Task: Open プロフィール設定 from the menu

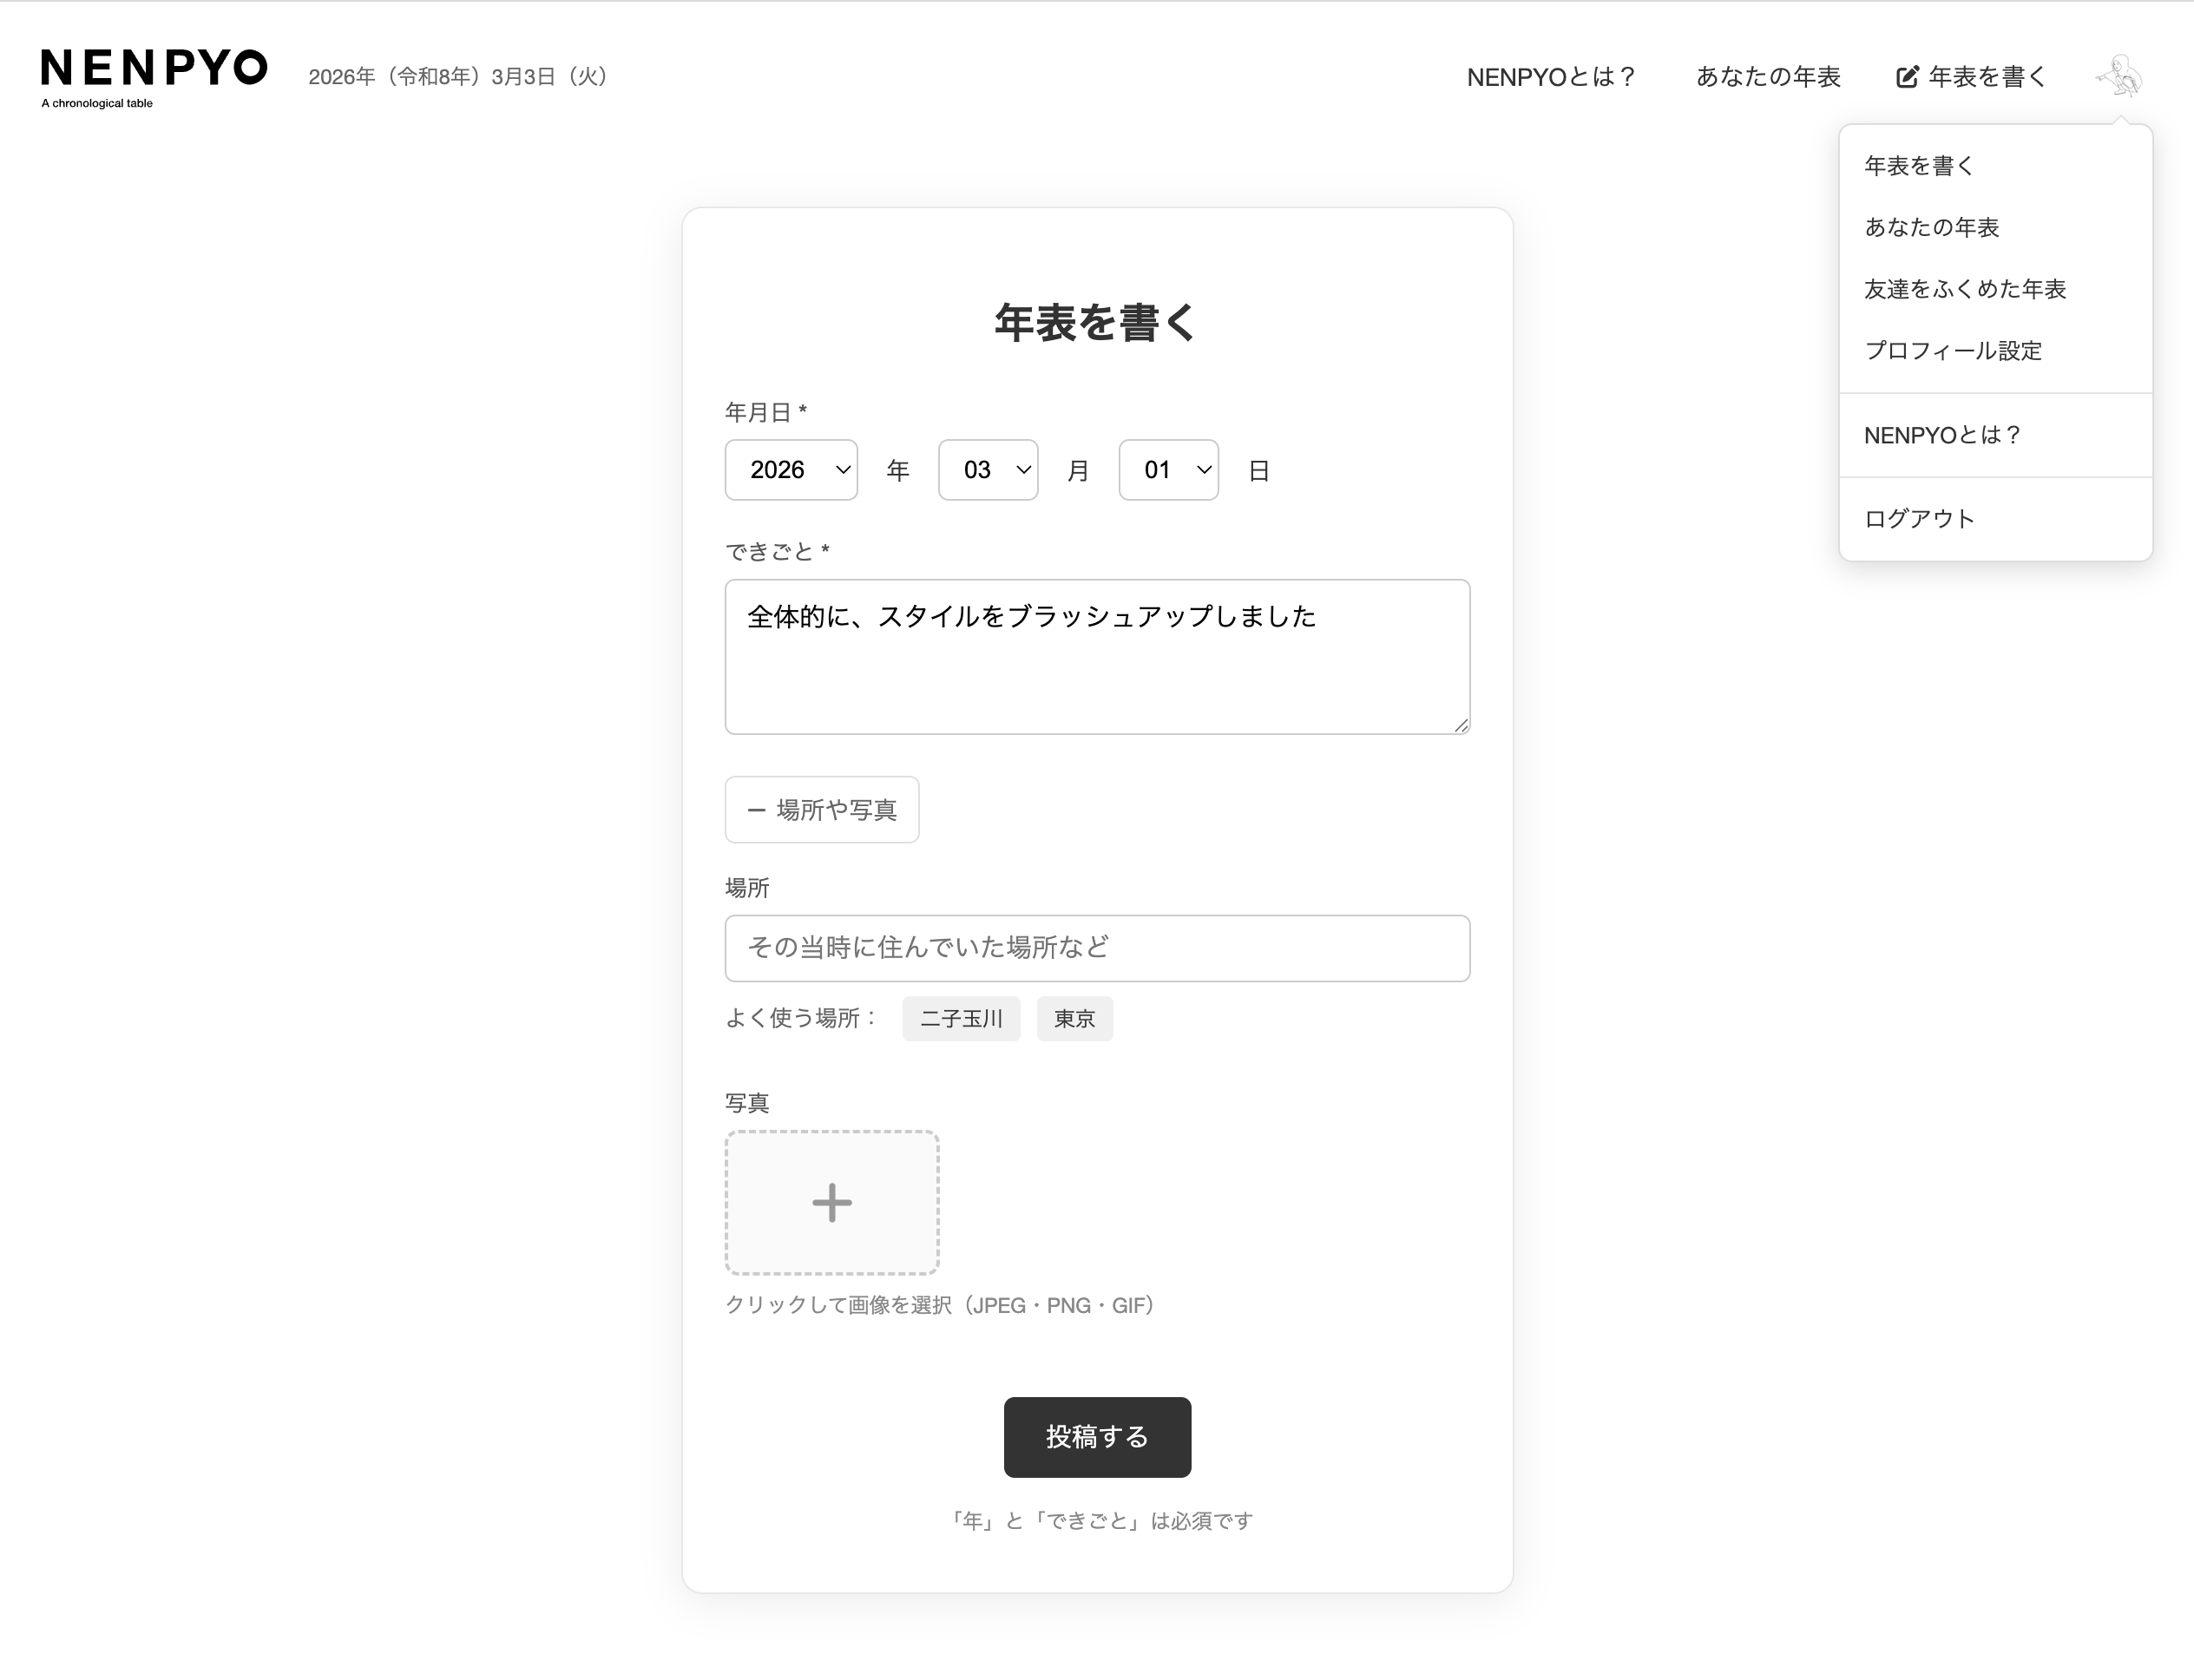Action: (x=1952, y=351)
